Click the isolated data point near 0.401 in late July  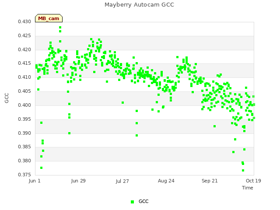[122, 102]
